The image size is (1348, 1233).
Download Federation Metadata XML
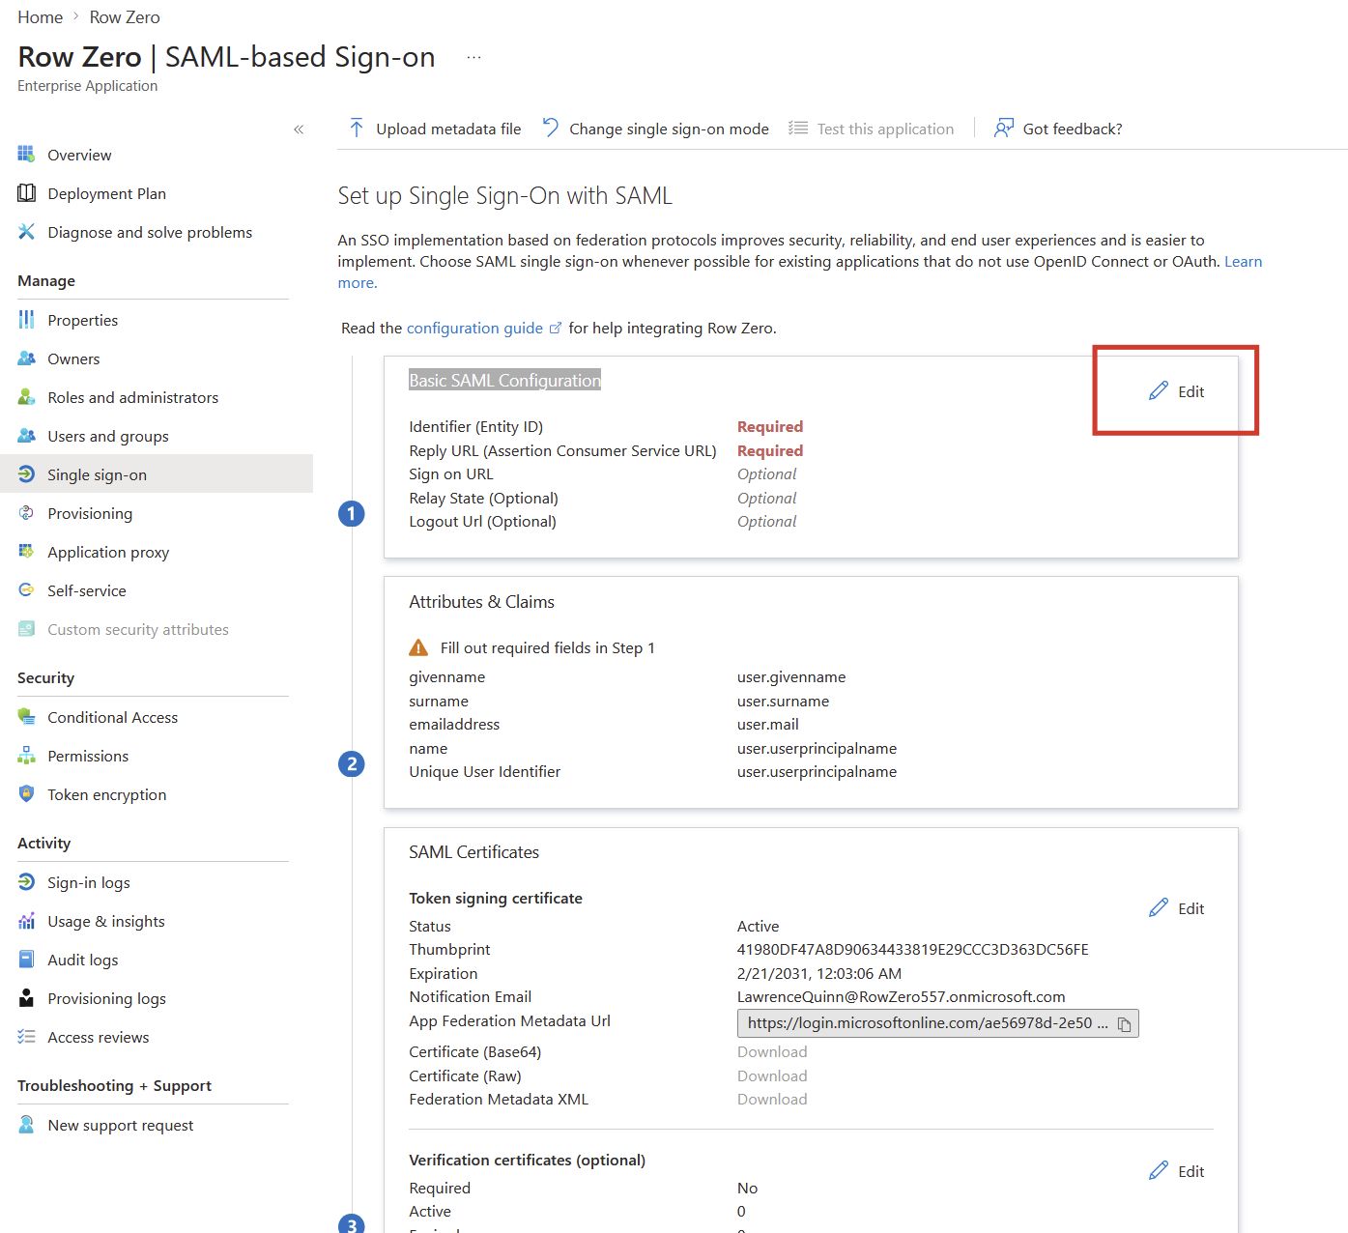click(x=772, y=1099)
